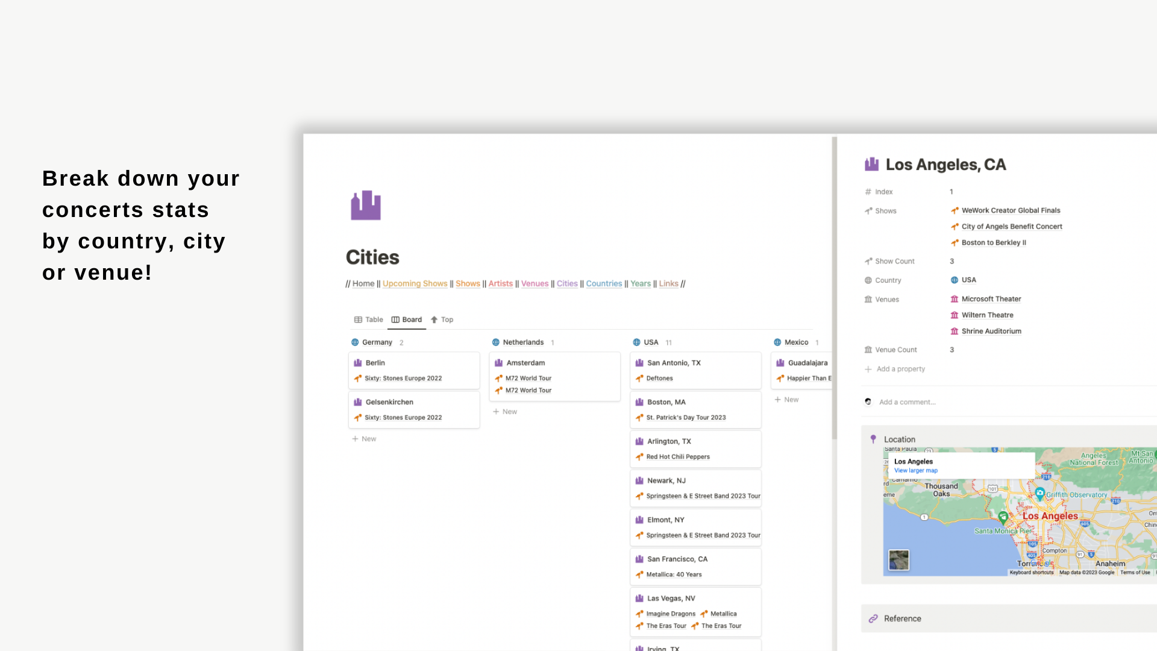1157x651 pixels.
Task: Open WeWork Creator Global Finals show
Action: point(1006,210)
